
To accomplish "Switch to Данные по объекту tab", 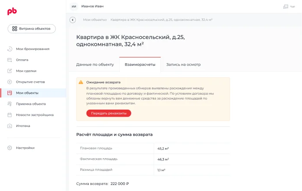I will pyautogui.click(x=95, y=65).
